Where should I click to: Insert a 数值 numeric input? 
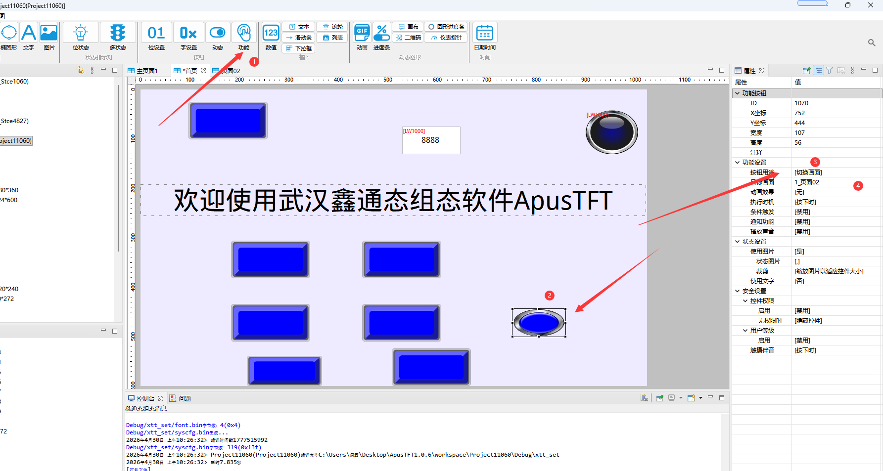[271, 37]
